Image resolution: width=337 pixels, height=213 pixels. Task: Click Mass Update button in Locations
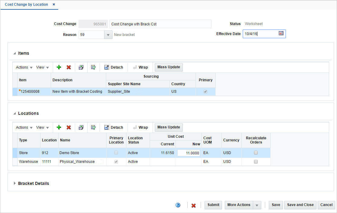click(169, 127)
